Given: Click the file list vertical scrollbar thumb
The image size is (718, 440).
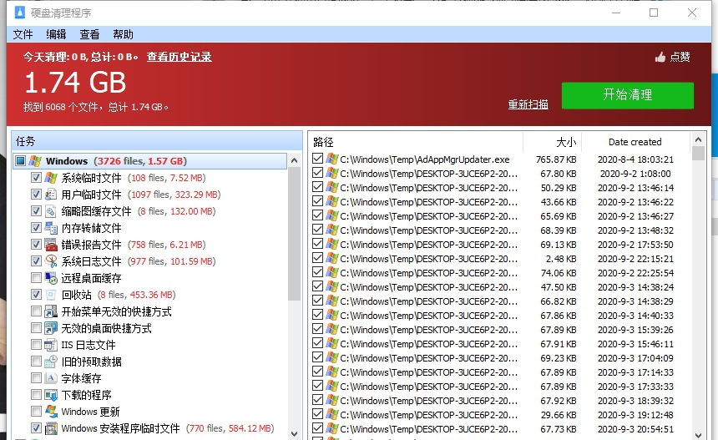Looking at the screenshot, I should coord(698,153).
